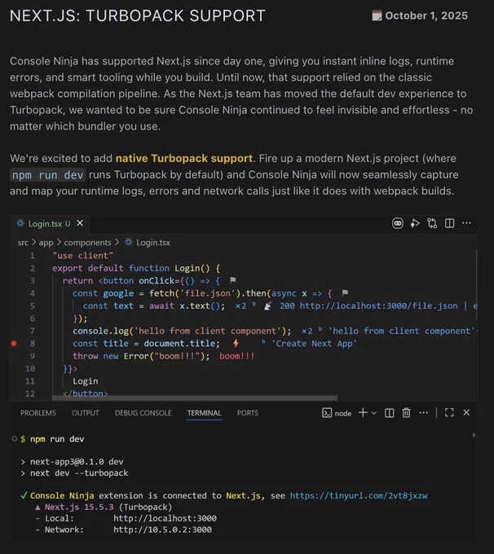This screenshot has height=554, width=494.
Task: Click the 'native Turbopack support' highlighted text
Action: click(x=184, y=158)
